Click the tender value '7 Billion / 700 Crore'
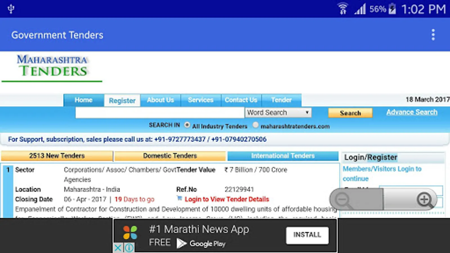The width and height of the screenshot is (450, 253). (x=256, y=170)
